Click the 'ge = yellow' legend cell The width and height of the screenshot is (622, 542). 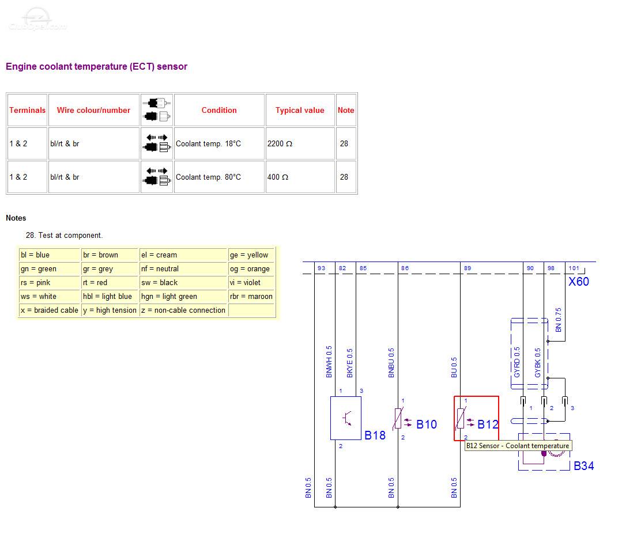point(251,255)
